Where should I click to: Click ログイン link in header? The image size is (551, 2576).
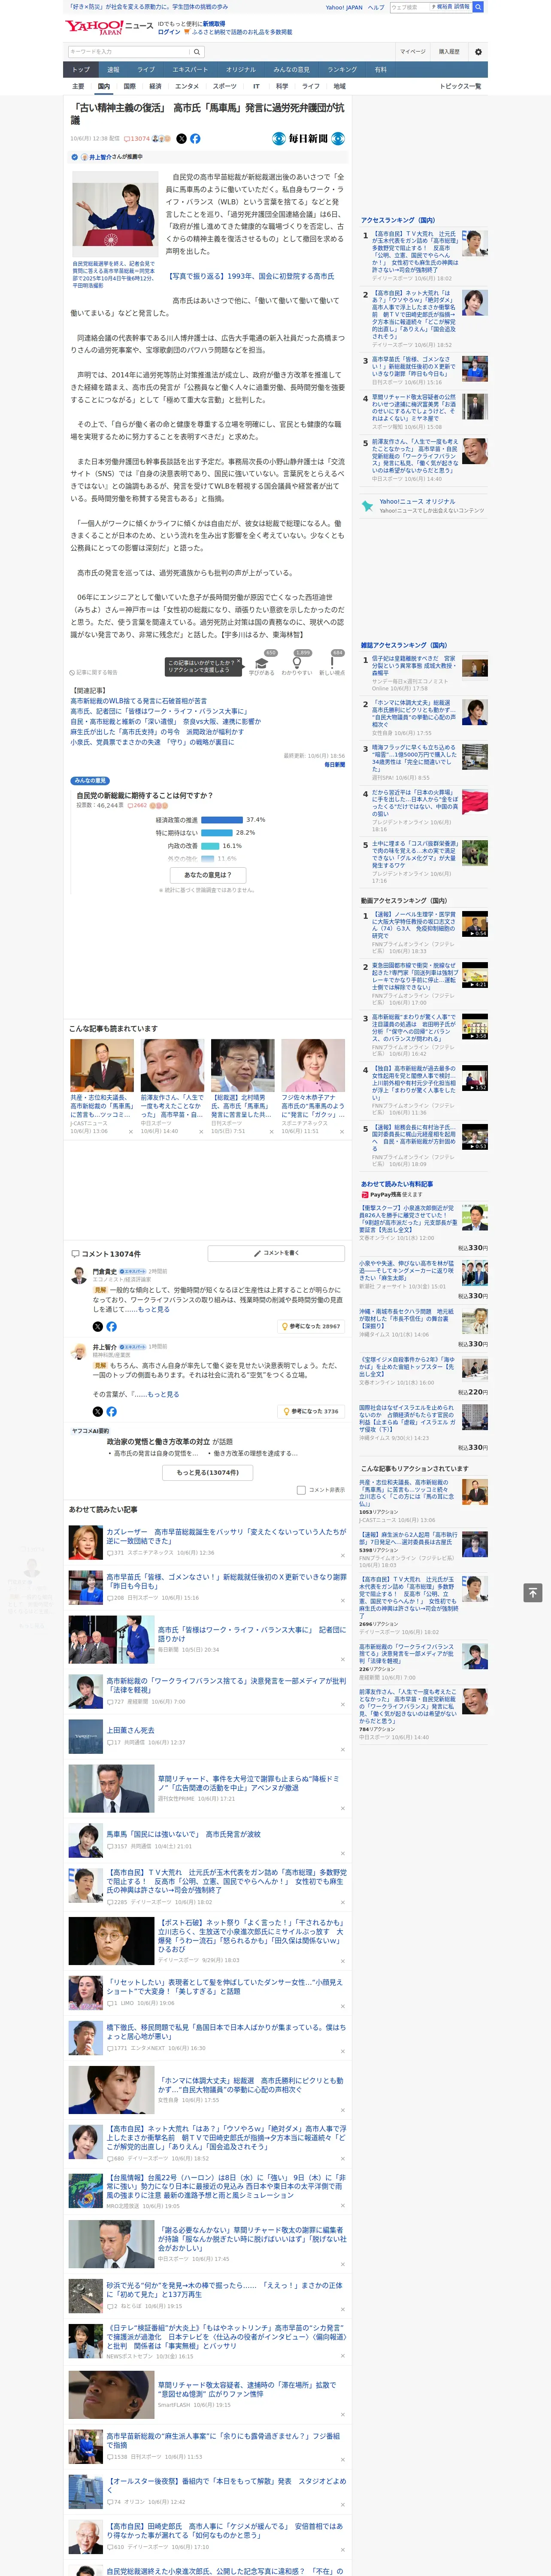(169, 32)
